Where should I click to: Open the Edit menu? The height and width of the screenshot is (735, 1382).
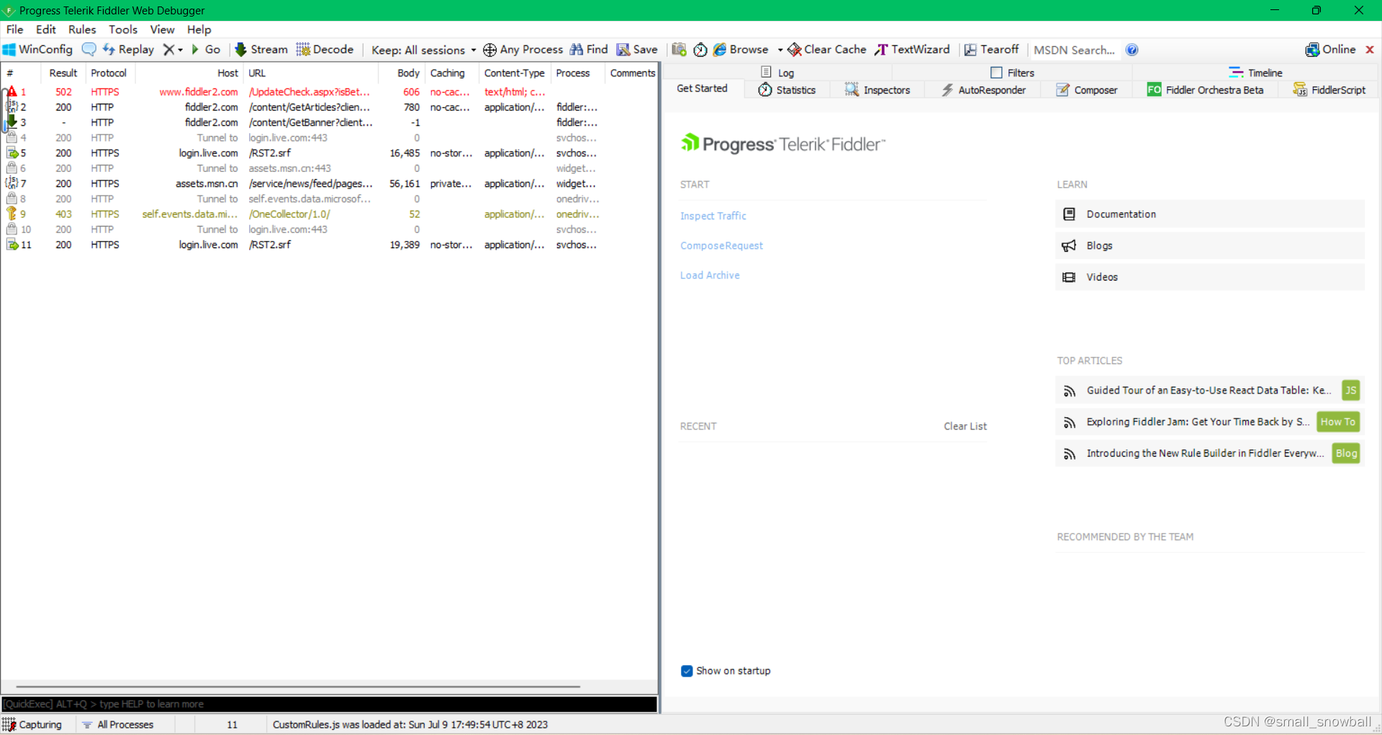45,29
